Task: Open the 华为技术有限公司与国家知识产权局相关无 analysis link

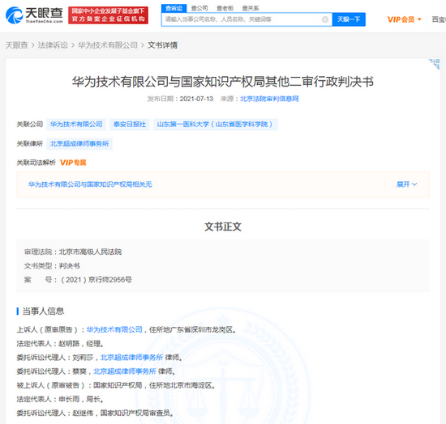Action: click(x=90, y=184)
